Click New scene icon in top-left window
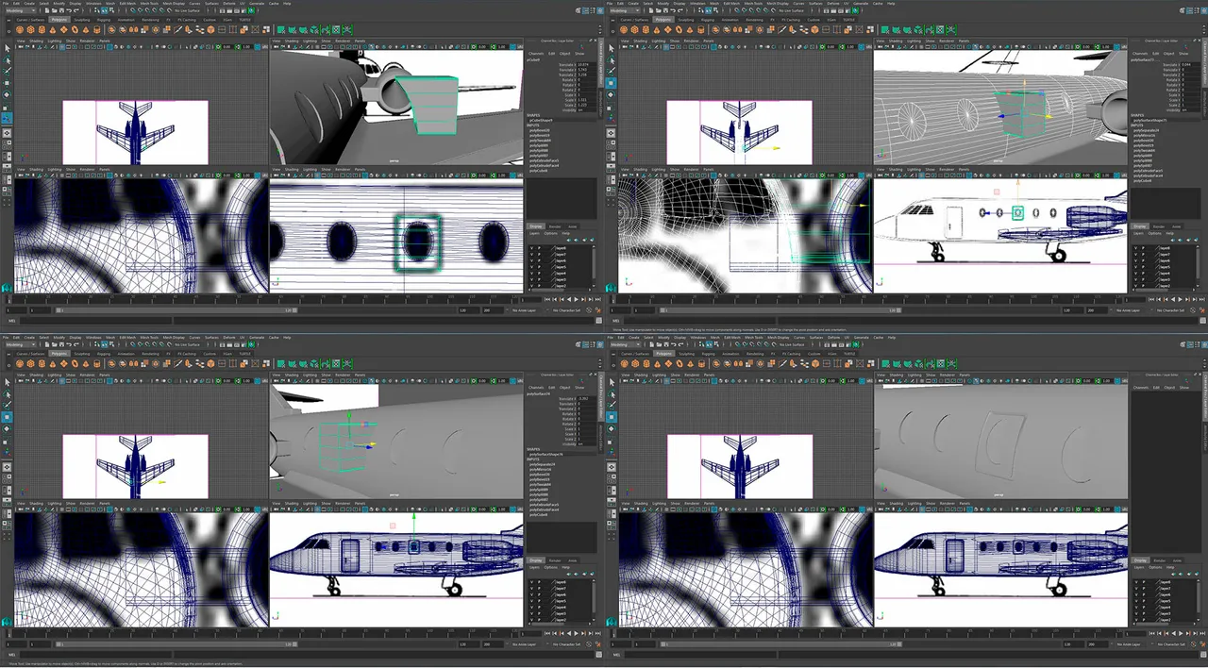The image size is (1208, 668). [47, 10]
